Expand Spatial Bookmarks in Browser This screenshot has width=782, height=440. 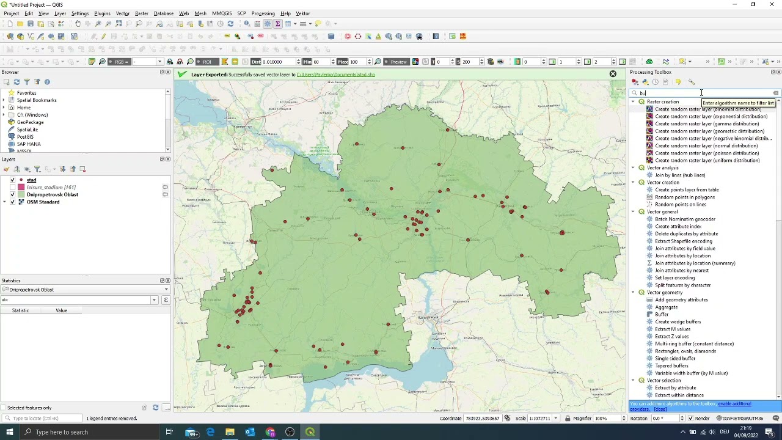4,100
